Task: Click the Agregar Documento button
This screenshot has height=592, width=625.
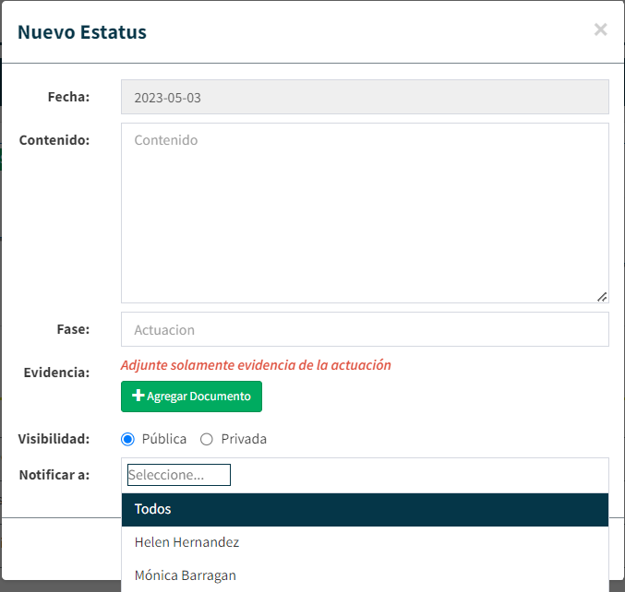Action: (191, 397)
